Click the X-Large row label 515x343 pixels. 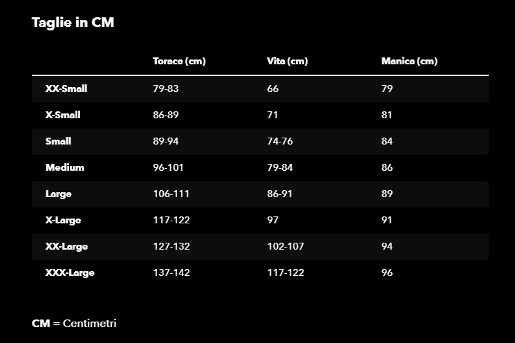(x=63, y=221)
